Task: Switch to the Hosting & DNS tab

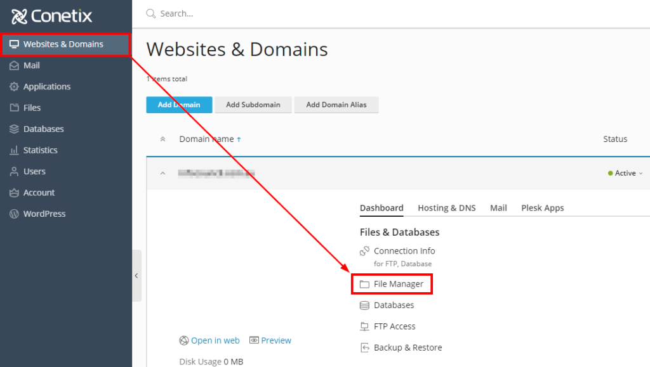Action: [447, 207]
